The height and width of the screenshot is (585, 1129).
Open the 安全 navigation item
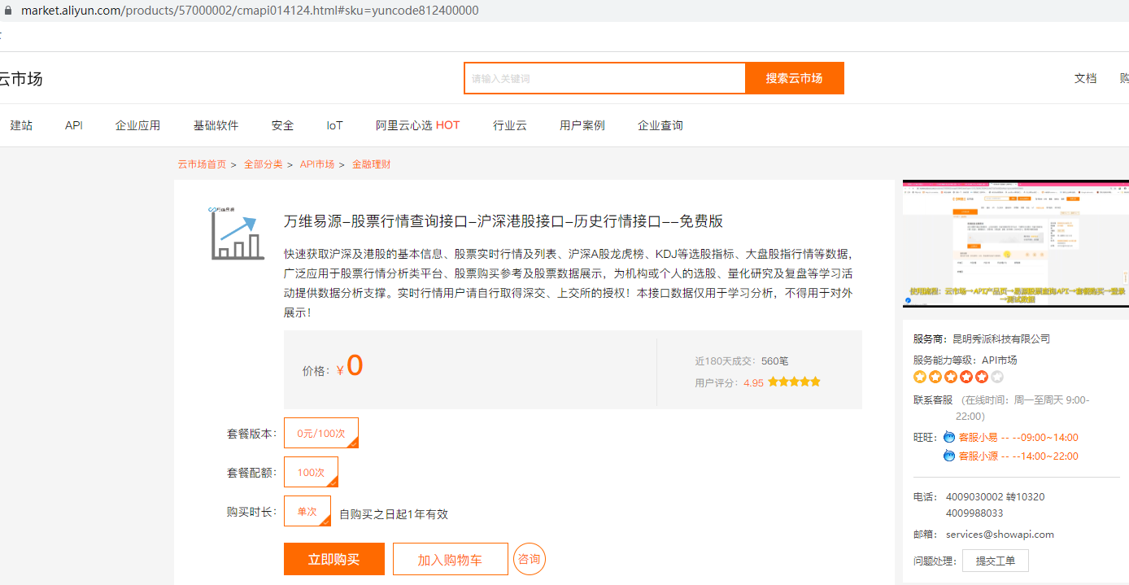pos(282,125)
